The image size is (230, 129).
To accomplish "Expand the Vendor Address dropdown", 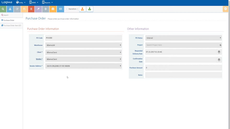I will tap(83, 66).
